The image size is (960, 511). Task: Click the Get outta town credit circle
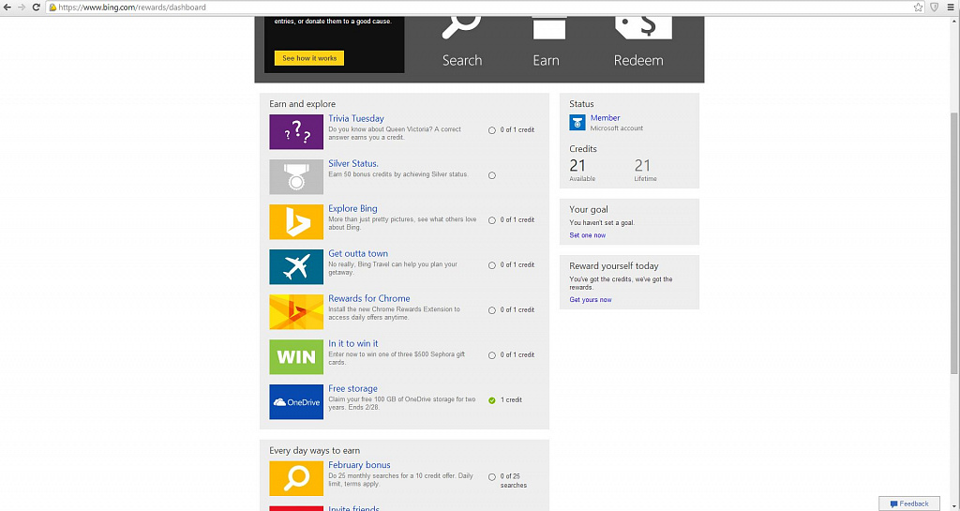(x=491, y=265)
